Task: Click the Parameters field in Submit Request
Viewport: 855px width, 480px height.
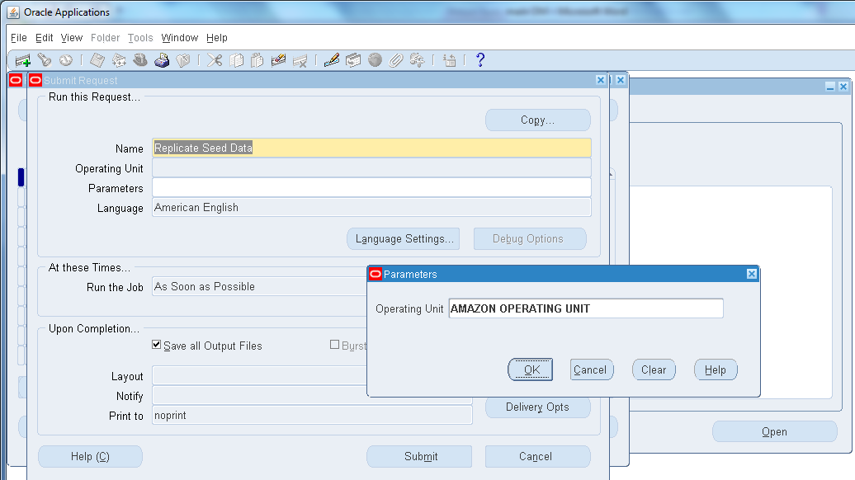Action: [x=371, y=188]
